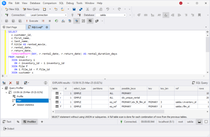Click the SQL Query link

click(200, 83)
